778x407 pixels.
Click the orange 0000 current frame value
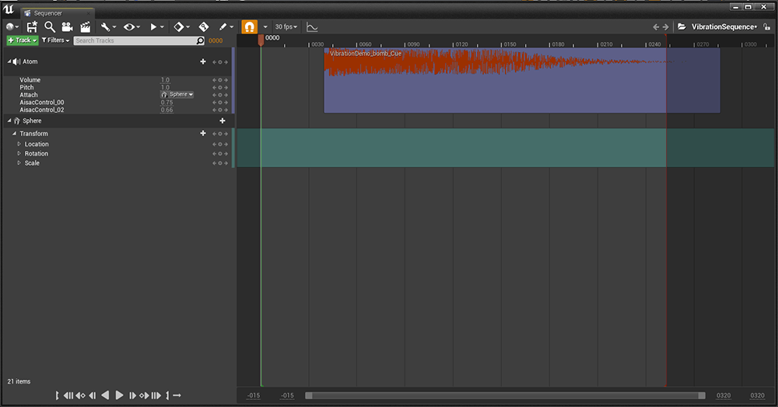pyautogui.click(x=216, y=40)
